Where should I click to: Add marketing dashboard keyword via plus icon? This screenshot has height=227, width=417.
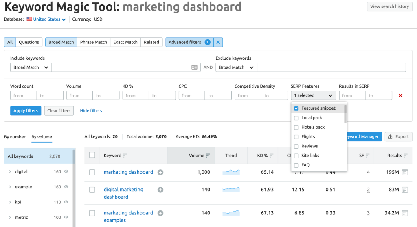pos(160,172)
